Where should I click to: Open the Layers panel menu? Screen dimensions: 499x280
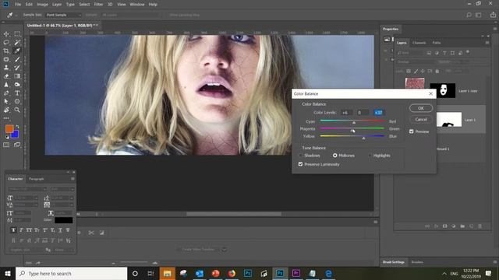(487, 43)
